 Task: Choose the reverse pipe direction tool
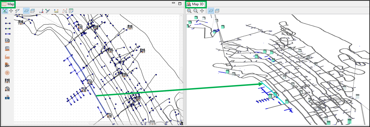17,11
